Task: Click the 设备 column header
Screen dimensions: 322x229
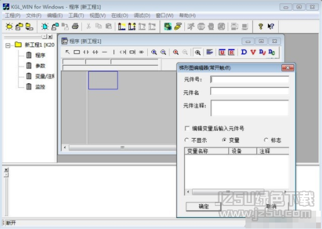Action: click(243, 151)
